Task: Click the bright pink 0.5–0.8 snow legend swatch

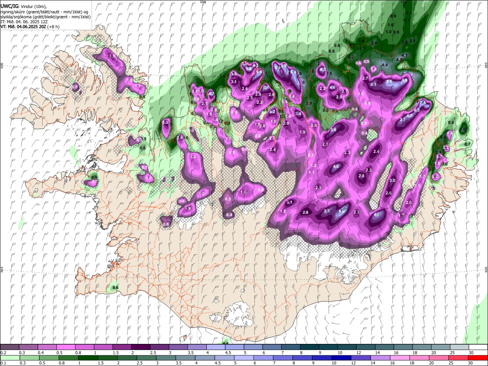Action: (66, 347)
